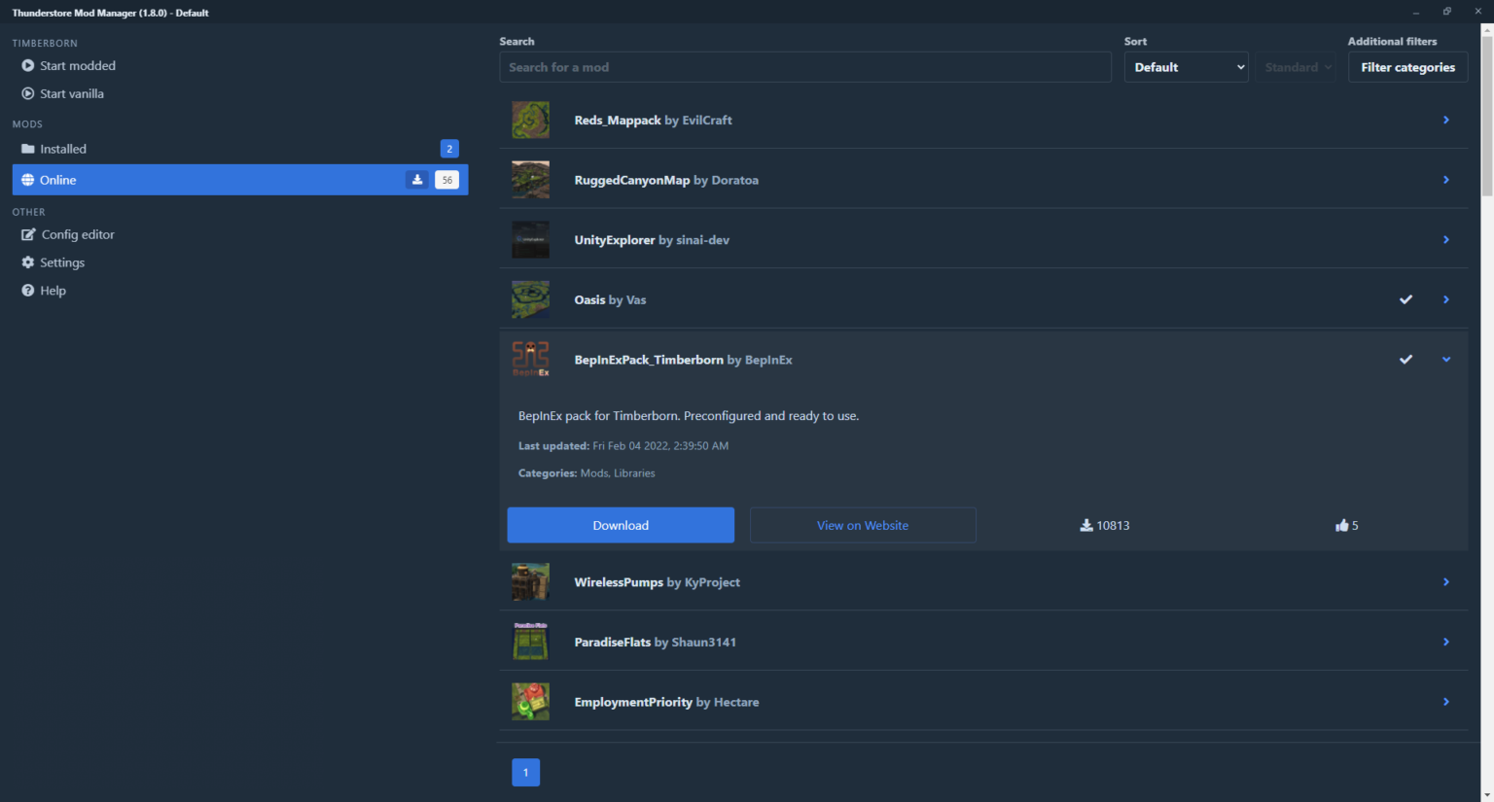Click the UnityExplorer mod icon
The width and height of the screenshot is (1494, 802).
click(530, 240)
